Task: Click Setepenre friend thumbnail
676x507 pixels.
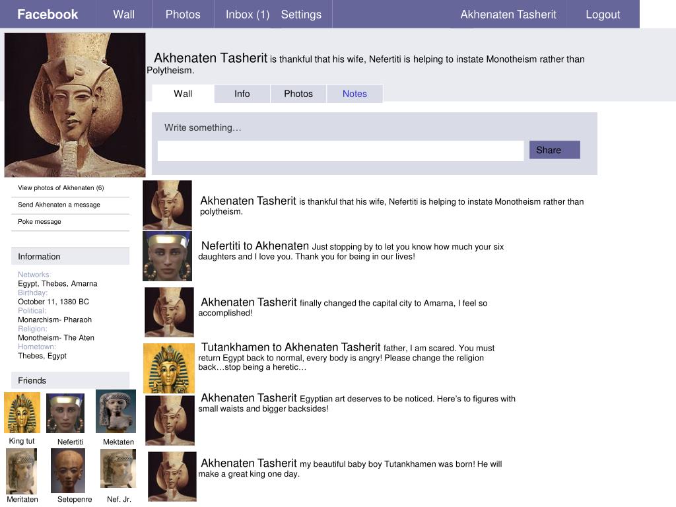Action: 68,471
